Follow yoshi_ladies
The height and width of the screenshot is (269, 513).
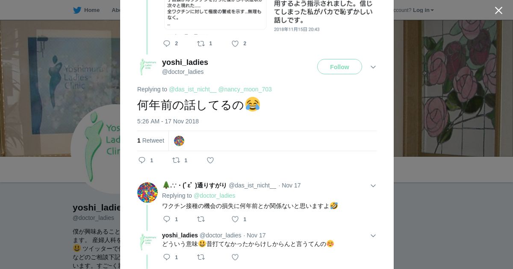(339, 67)
